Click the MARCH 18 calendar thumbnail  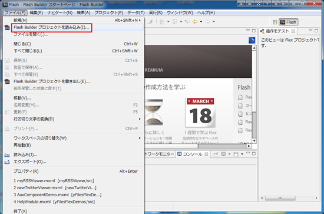[x=200, y=113]
